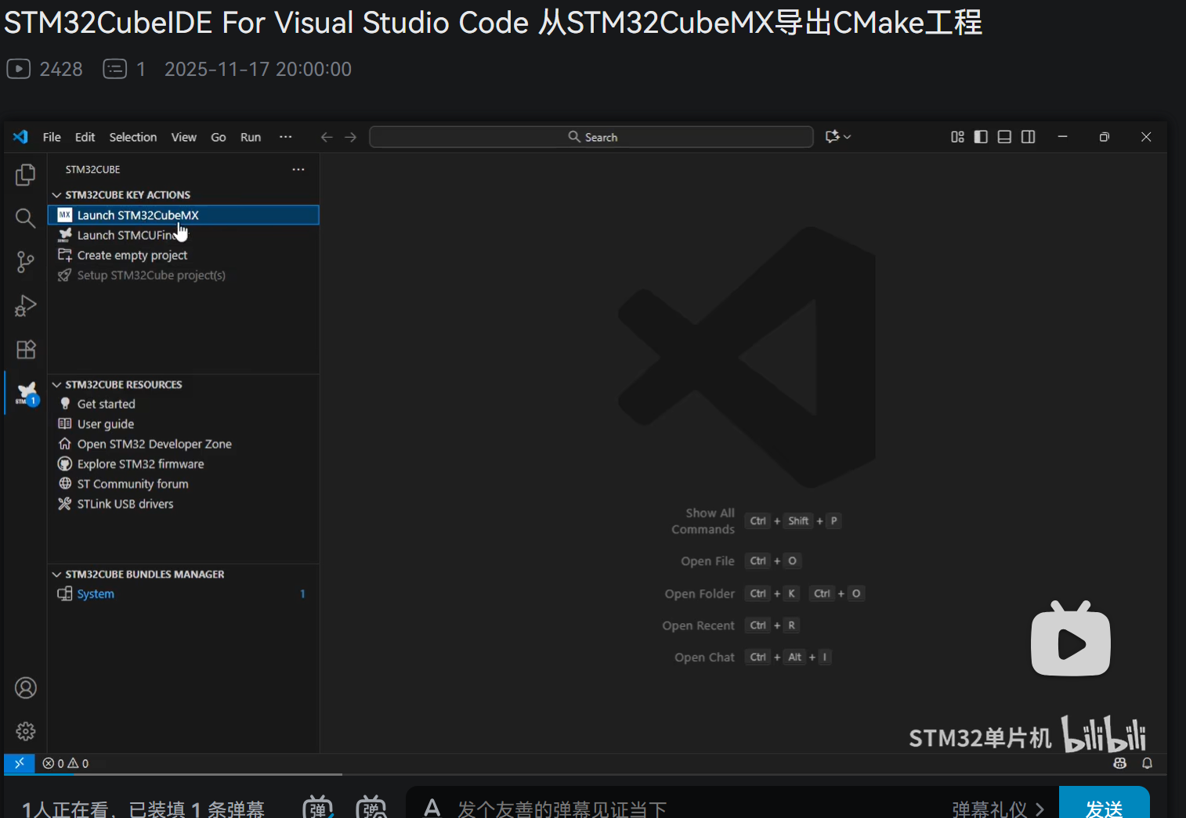Open ST Community forum
The image size is (1186, 818).
[x=183, y=484]
